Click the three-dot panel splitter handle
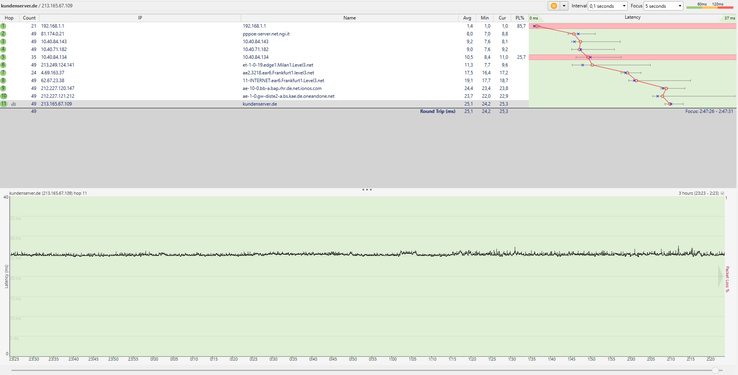 [367, 190]
